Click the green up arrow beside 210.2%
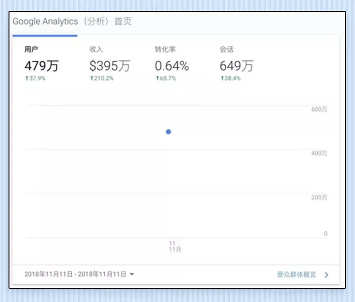Screen dimensions: 355x302 [92, 78]
